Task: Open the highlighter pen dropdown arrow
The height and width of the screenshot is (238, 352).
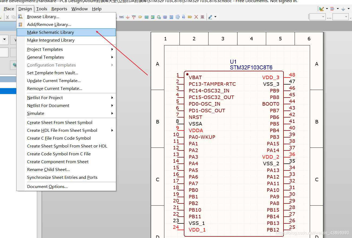Action: (216, 17)
